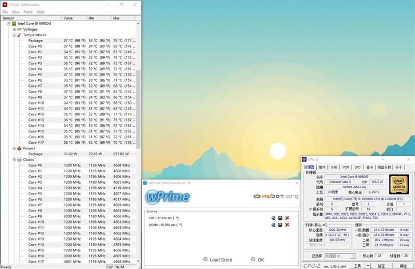Click the wPrime Benchmark title bar icon
Screen dimensions: 415x269
click(145, 183)
